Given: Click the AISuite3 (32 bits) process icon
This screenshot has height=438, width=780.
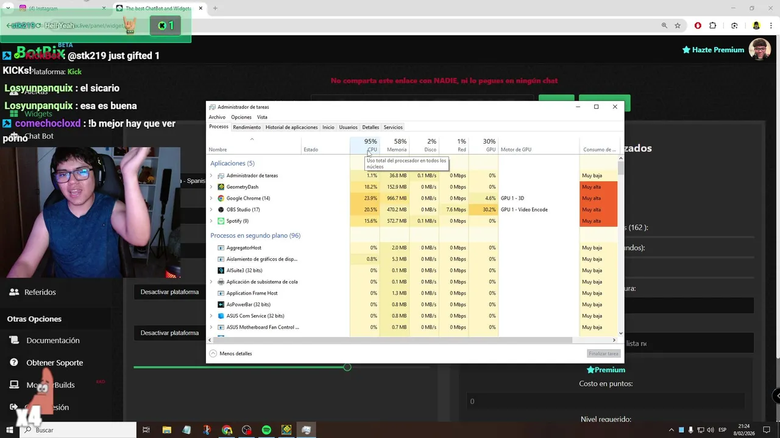Looking at the screenshot, I should tap(221, 270).
